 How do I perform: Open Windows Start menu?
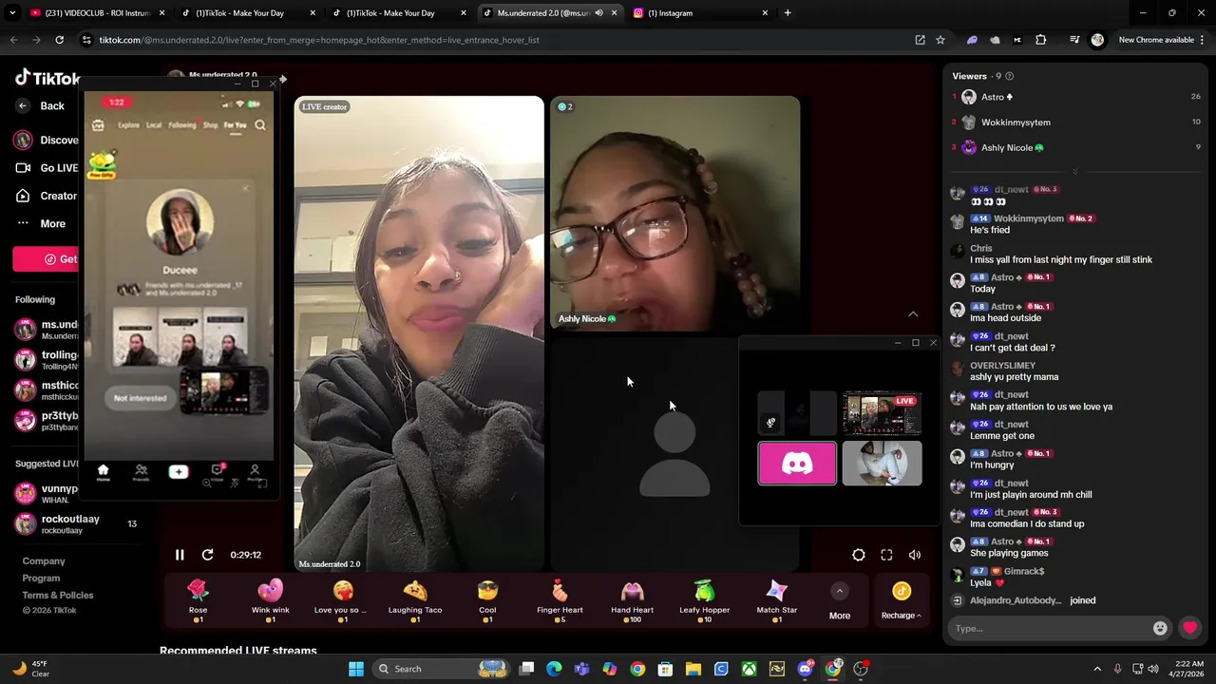355,669
